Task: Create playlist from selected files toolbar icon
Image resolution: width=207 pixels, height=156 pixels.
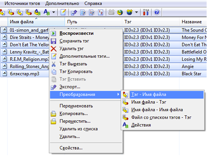Action: 92,12
